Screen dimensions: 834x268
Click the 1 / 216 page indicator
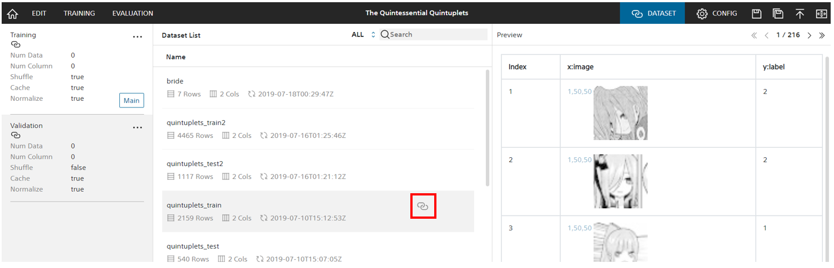click(x=788, y=35)
